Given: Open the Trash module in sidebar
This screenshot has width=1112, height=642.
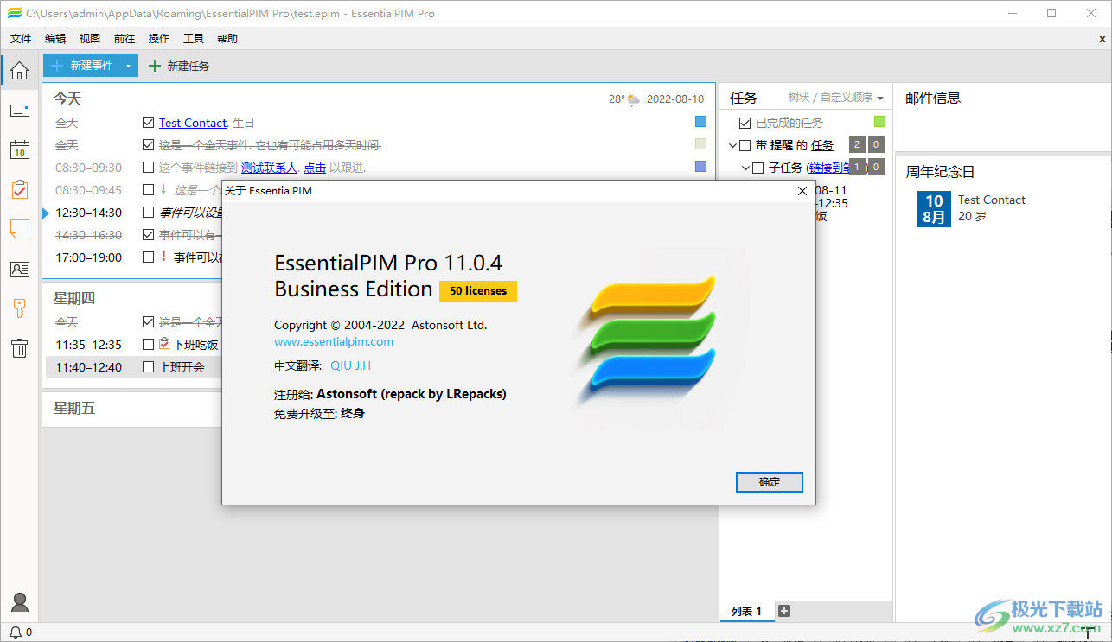Looking at the screenshot, I should [19, 348].
